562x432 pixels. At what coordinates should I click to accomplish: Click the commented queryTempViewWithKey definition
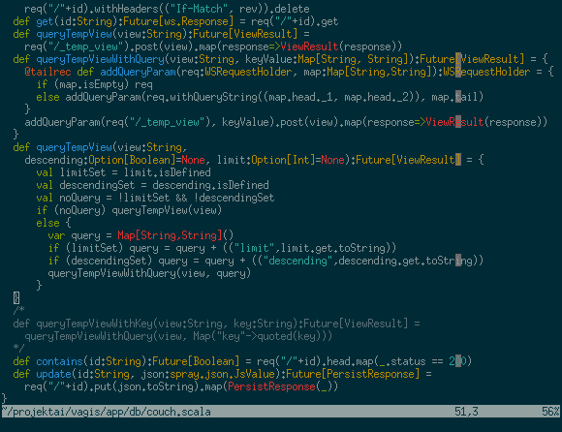(216, 324)
